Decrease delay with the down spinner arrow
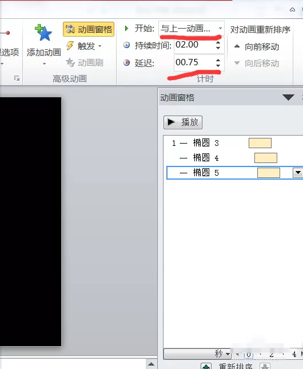Screen dimensions: 303x369 click(218, 65)
